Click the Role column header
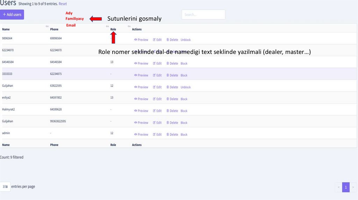This screenshot has height=200, width=358. pos(113,29)
